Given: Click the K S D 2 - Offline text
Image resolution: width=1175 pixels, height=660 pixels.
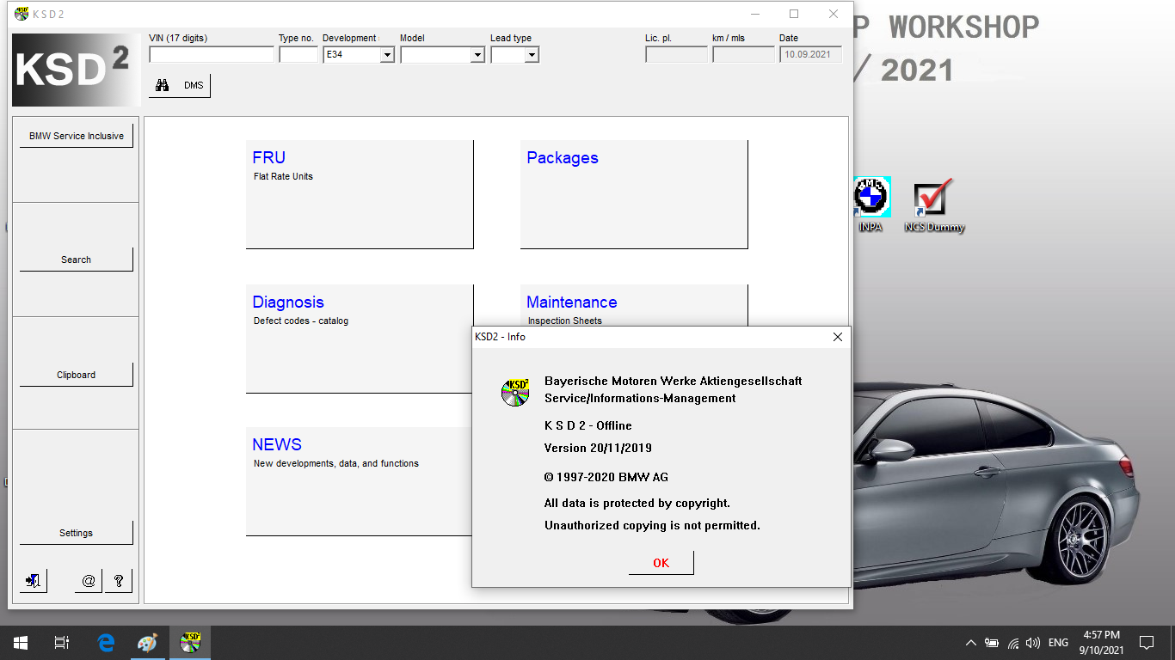Looking at the screenshot, I should tap(588, 425).
